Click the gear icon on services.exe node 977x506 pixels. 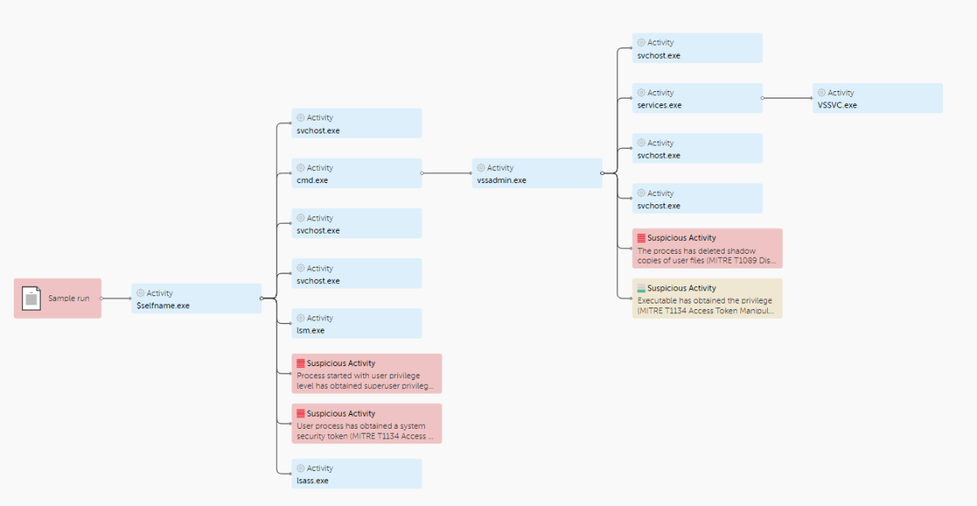[641, 93]
